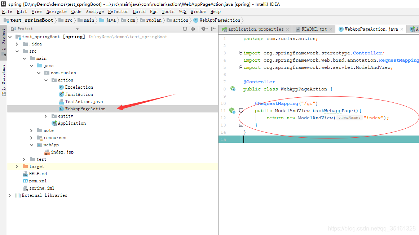Collapse the action package
This screenshot has width=419, height=235.
point(46,80)
